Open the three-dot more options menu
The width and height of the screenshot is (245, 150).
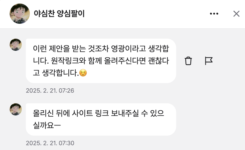(x=214, y=14)
